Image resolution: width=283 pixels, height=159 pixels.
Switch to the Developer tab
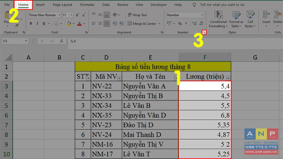[158, 5]
